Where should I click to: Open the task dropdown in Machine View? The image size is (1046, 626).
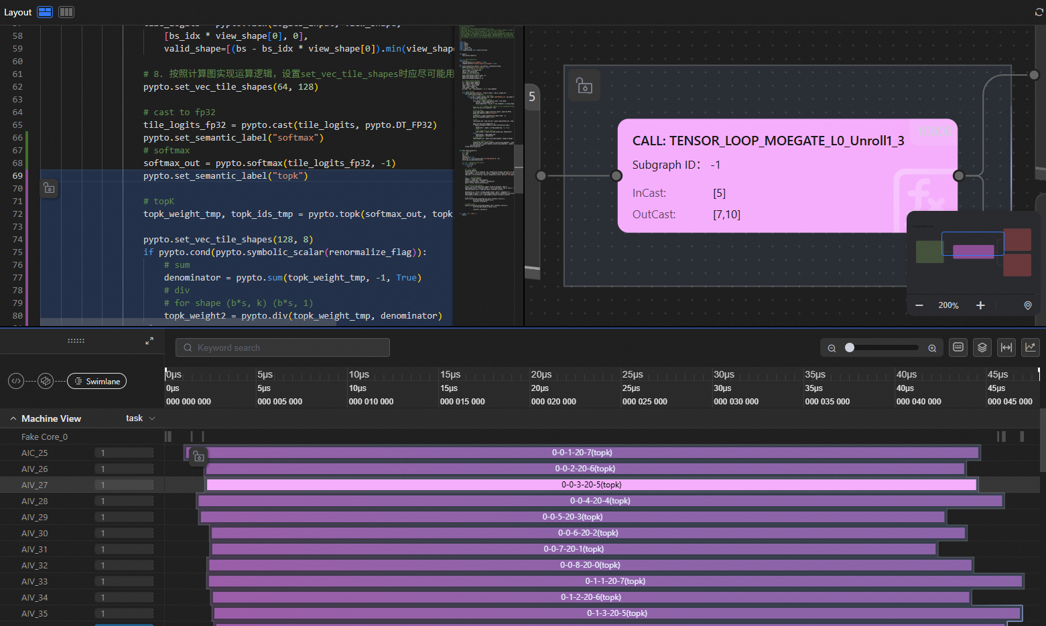coord(141,418)
